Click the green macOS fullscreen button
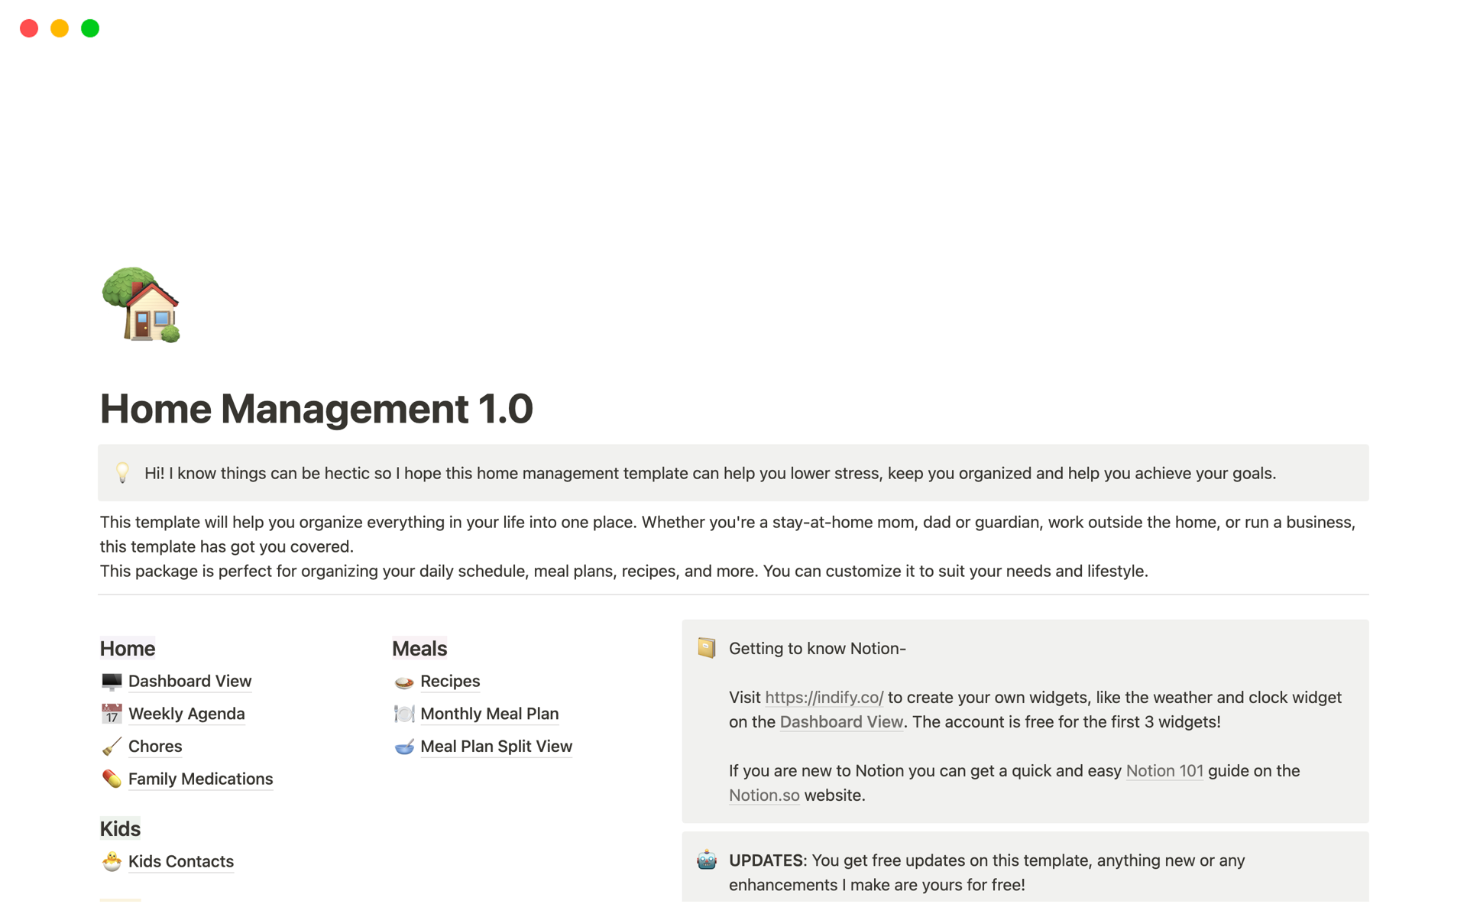 tap(90, 28)
